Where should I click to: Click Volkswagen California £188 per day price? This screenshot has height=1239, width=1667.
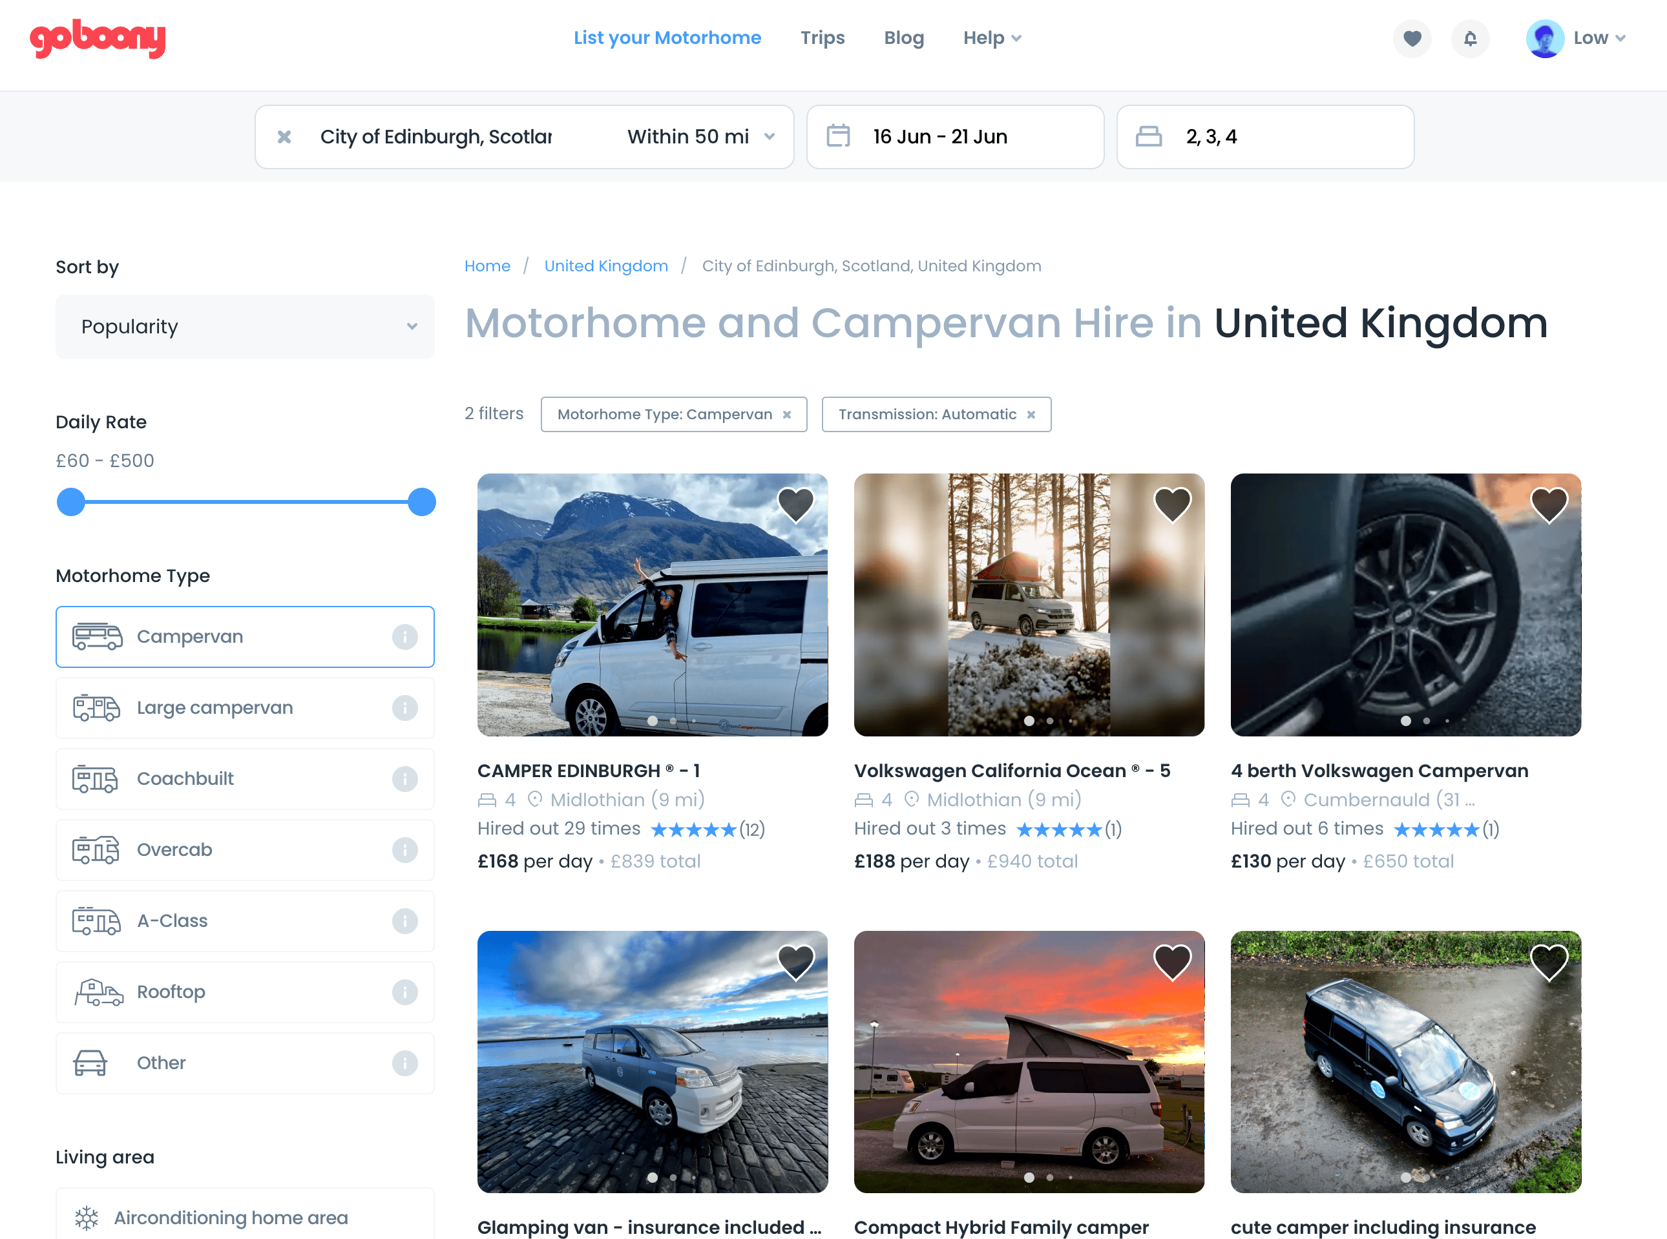[x=912, y=861]
